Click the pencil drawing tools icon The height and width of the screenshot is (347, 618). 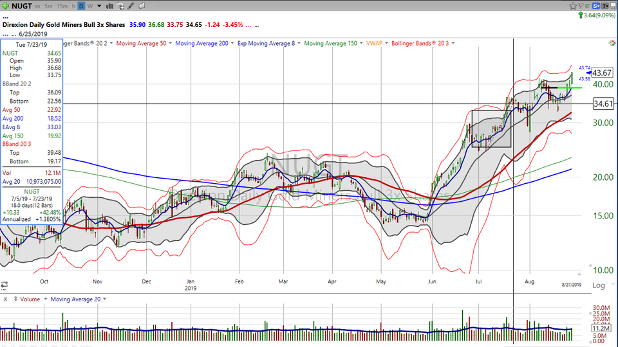[x=130, y=6]
